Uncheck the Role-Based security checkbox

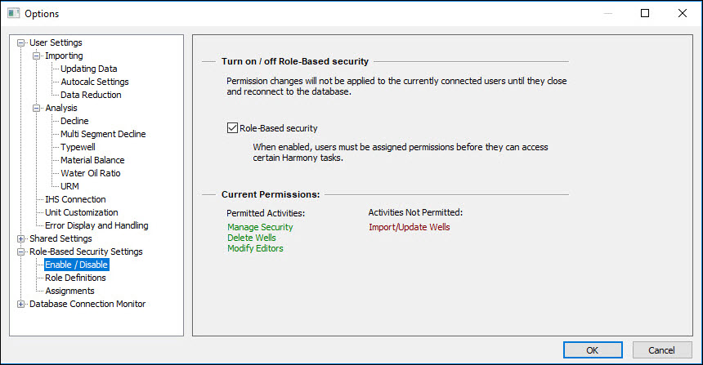click(232, 128)
